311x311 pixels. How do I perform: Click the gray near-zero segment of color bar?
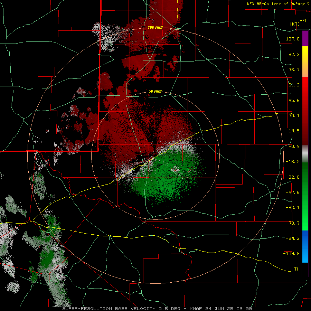coord(305,153)
